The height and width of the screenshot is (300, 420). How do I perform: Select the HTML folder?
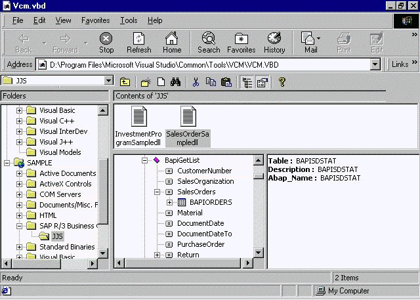(x=48, y=215)
